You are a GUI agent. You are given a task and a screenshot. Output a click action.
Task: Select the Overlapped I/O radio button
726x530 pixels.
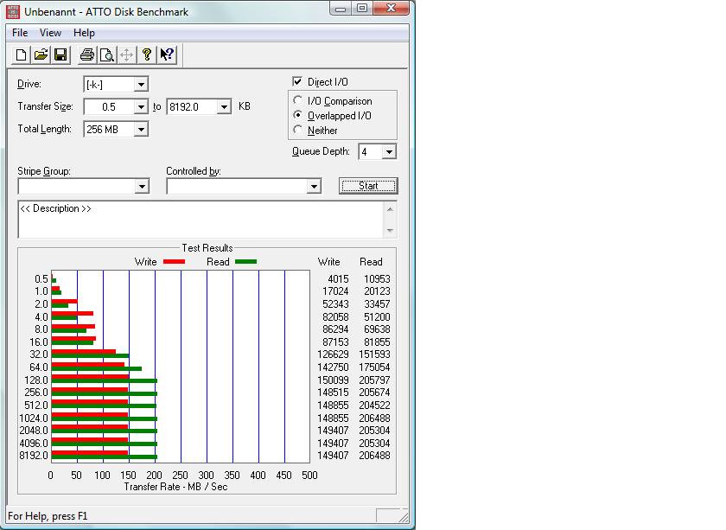[x=297, y=115]
